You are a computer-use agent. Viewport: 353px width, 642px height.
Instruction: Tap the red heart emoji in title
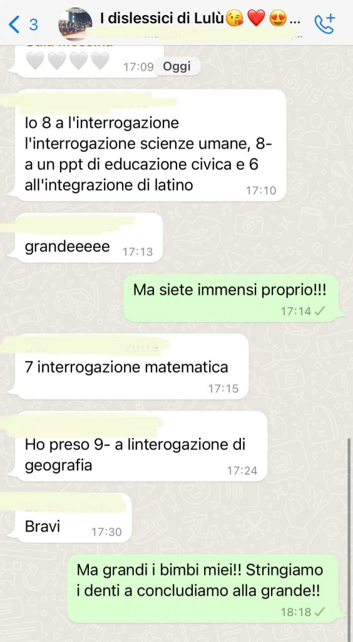point(257,19)
